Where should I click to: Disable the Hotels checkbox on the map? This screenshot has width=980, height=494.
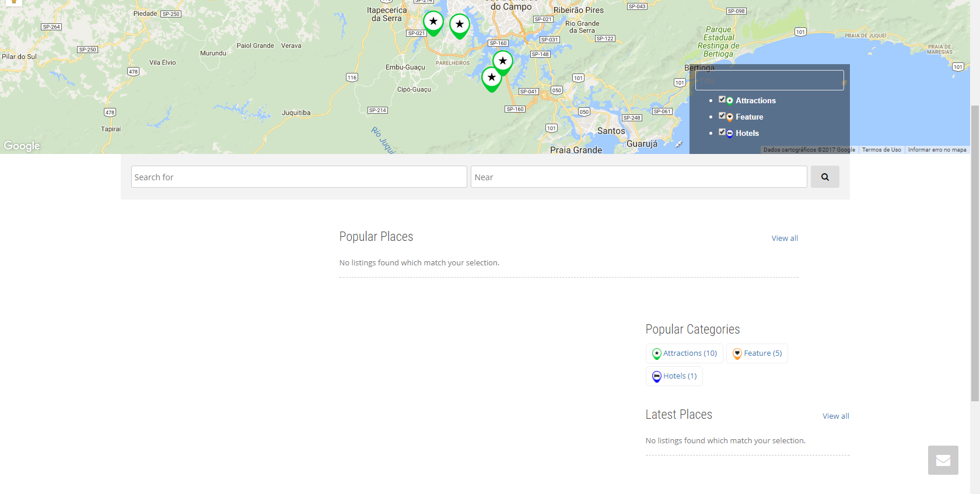click(722, 132)
